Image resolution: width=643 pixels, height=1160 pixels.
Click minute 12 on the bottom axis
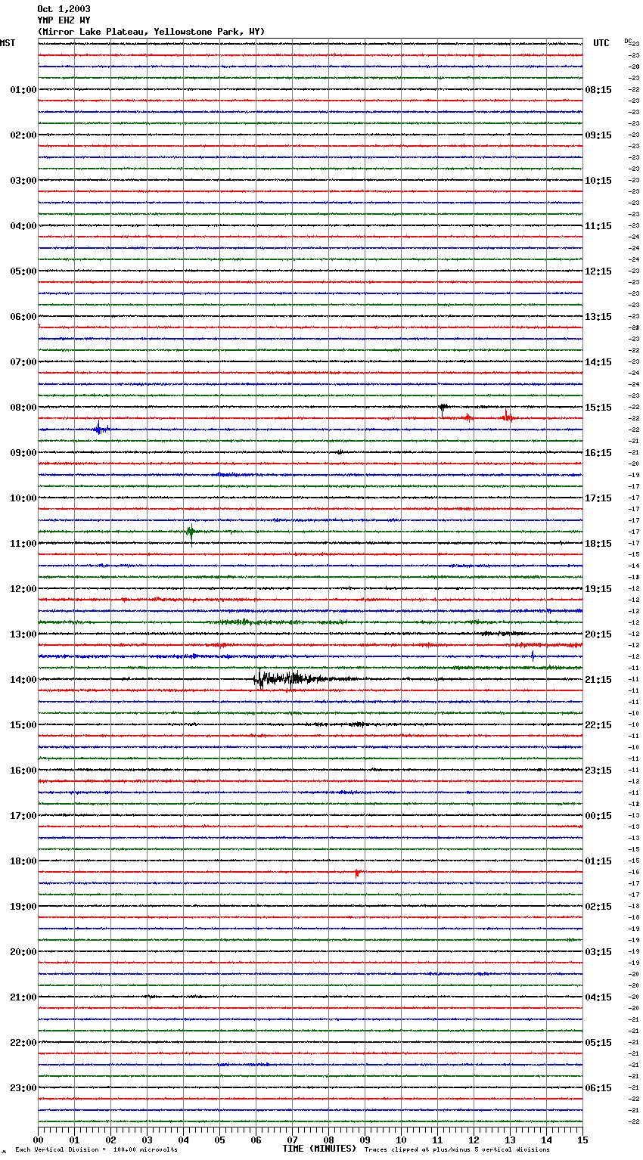(x=474, y=1140)
